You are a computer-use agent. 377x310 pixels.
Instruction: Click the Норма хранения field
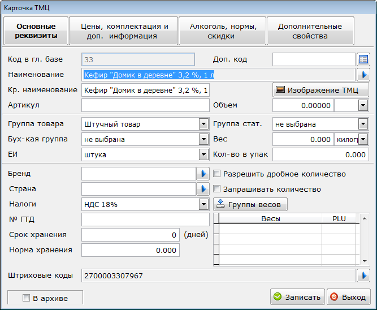tap(131, 250)
